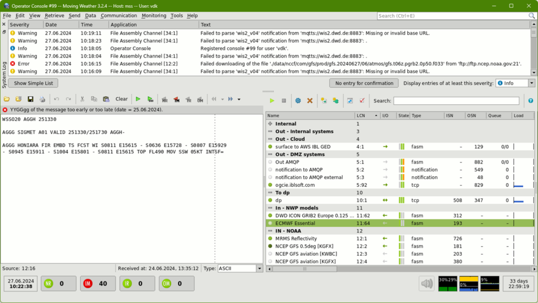Print the displayed SIGMET message
Image resolution: width=538 pixels, height=303 pixels.
[x=42, y=99]
